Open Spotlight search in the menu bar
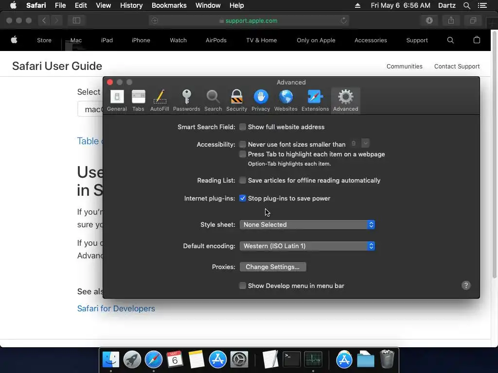This screenshot has height=373, width=498. coord(466,5)
